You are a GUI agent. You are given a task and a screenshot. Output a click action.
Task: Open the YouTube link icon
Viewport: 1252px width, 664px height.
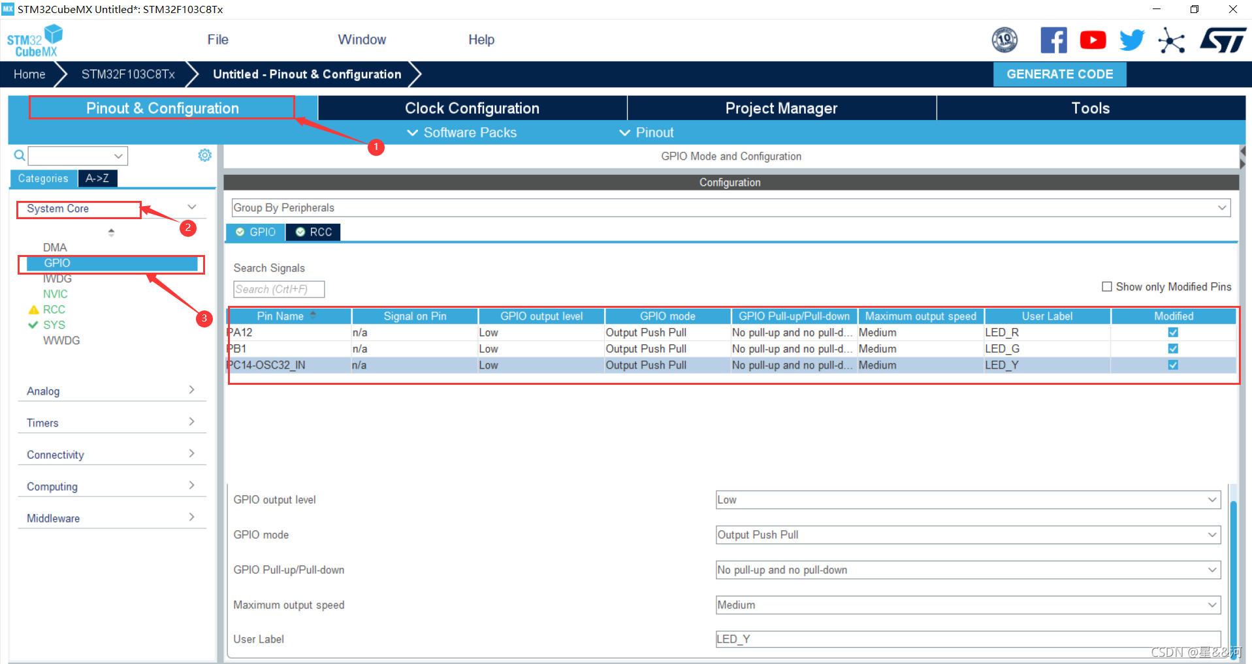[1093, 40]
